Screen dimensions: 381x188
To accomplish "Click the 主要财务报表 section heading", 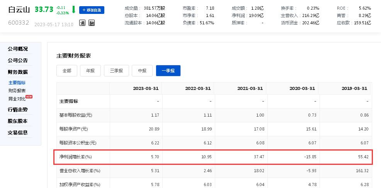I will pos(74,56).
